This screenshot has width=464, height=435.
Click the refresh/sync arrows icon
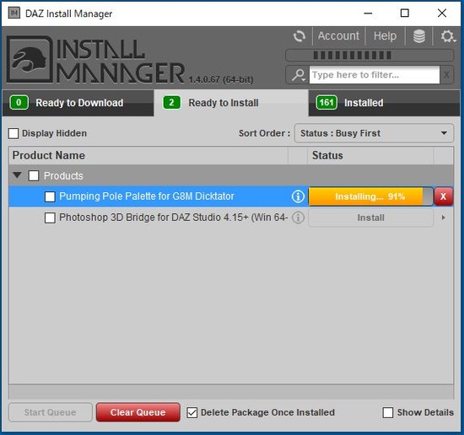(299, 36)
